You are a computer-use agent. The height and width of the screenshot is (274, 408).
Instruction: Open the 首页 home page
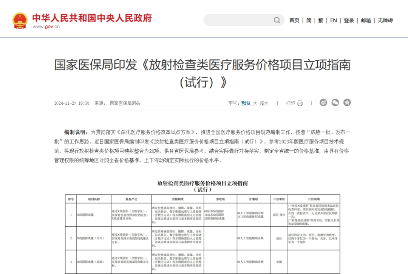click(x=294, y=20)
